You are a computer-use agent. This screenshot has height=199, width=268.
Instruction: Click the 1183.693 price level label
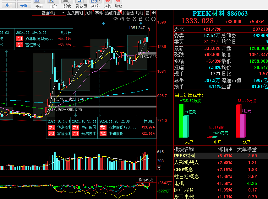148,57
